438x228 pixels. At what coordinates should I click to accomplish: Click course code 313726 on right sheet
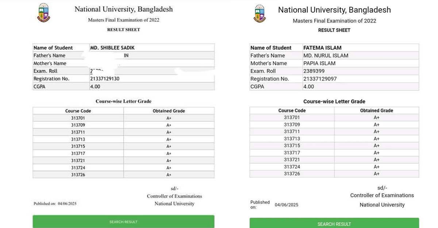(292, 174)
